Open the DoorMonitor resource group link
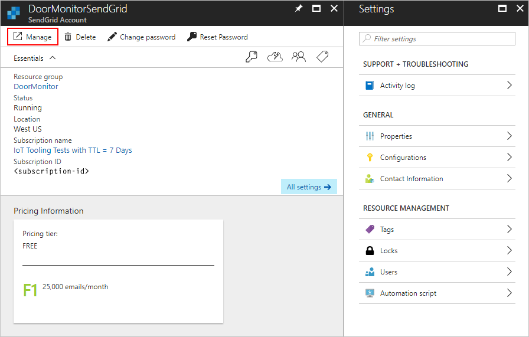 [36, 87]
